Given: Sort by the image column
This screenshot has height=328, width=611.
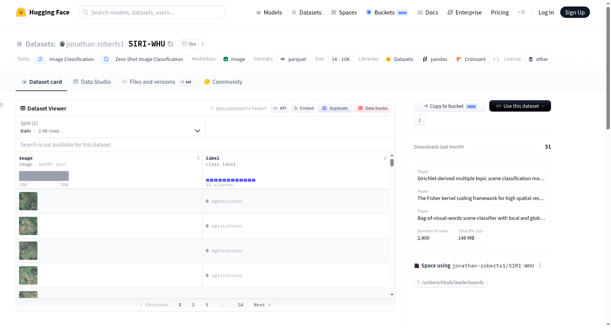Looking at the screenshot, I should 198,158.
